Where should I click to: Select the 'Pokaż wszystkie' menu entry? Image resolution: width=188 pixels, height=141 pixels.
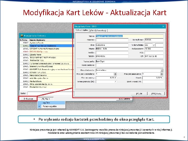[51, 106]
